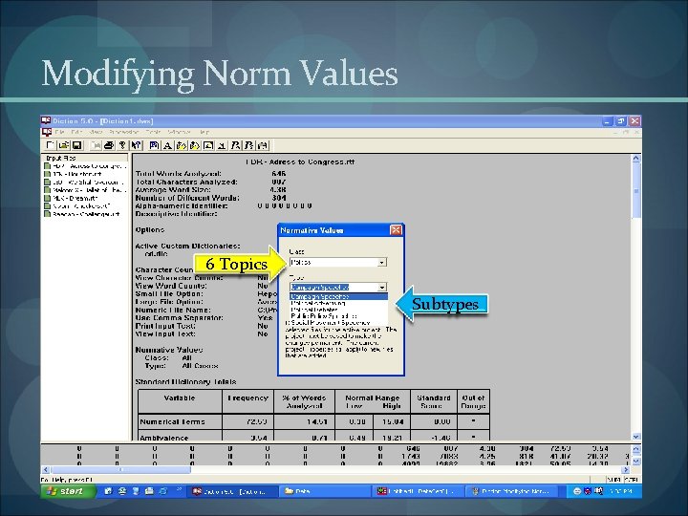Open the File menu
688x516 pixels.
tap(59, 132)
